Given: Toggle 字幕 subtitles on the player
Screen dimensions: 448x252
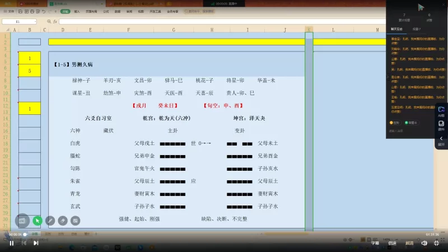Looking at the screenshot, I should click(x=375, y=243).
